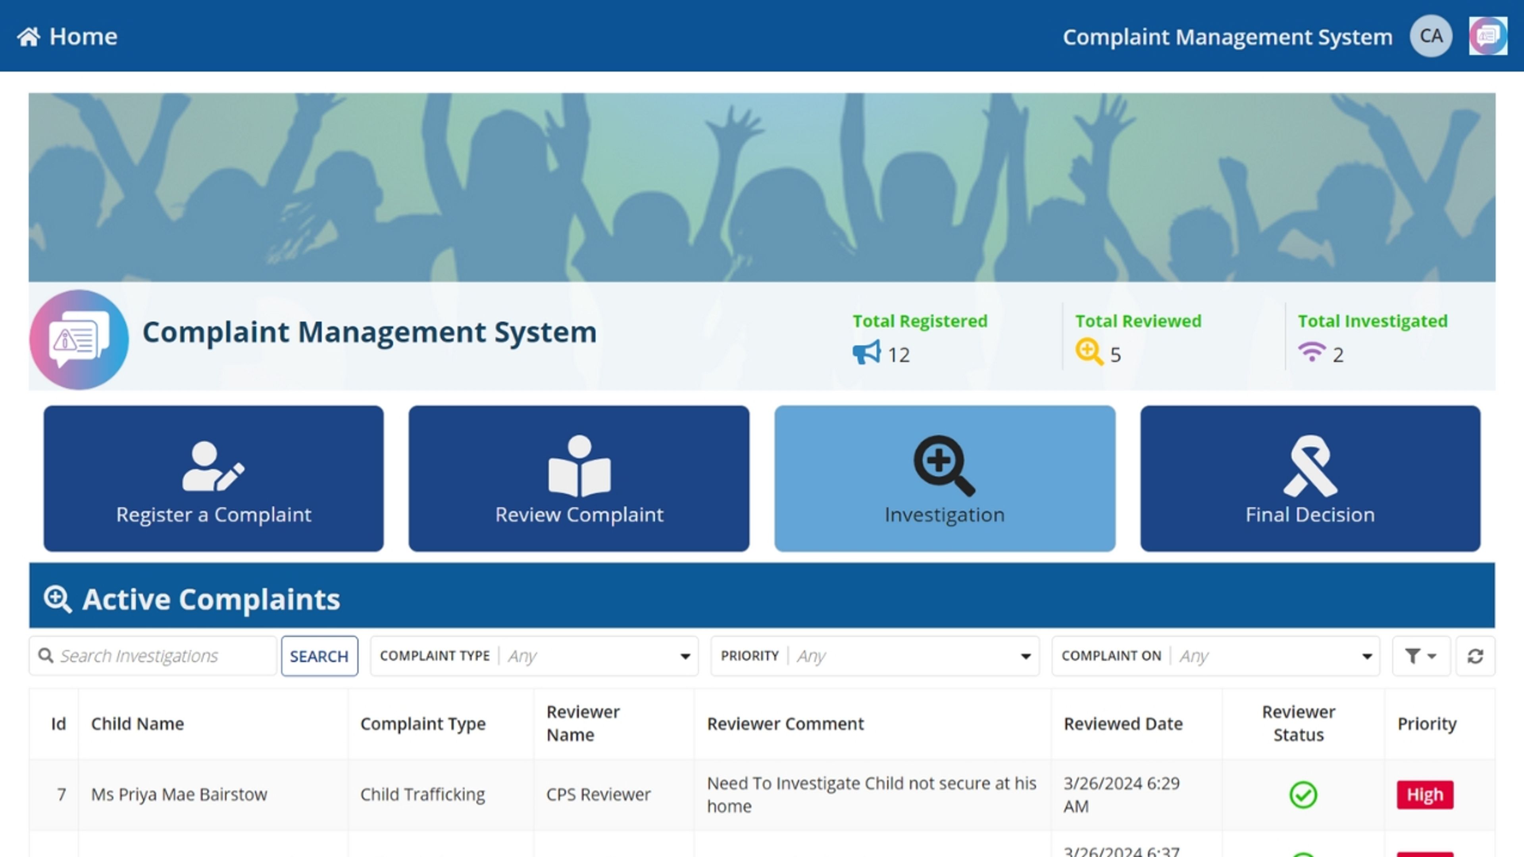
Task: Click the Total Investigated signal icon
Action: (x=1312, y=352)
